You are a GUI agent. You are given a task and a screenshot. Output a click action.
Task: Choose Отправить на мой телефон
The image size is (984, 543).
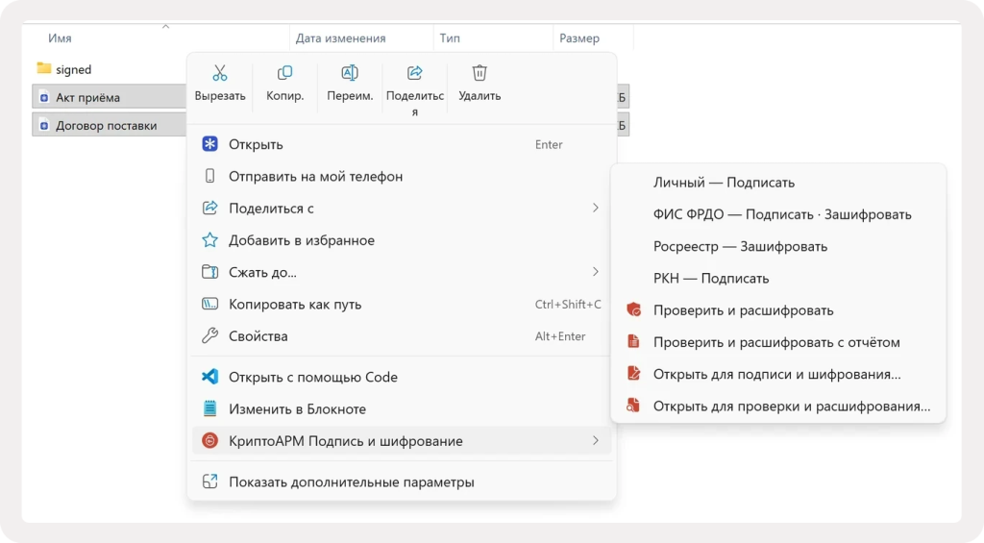(x=402, y=176)
